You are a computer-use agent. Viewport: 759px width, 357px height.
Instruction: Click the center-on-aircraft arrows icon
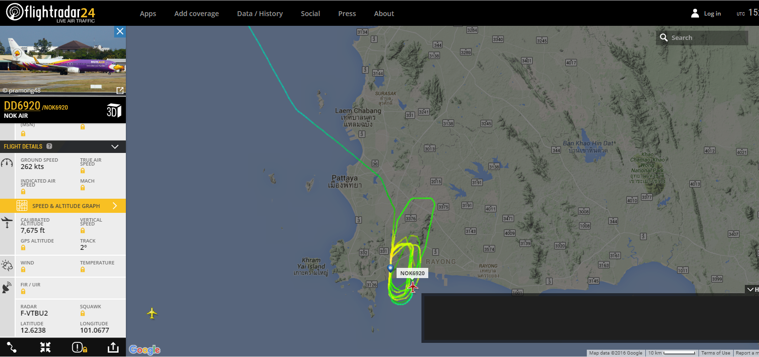click(x=45, y=347)
